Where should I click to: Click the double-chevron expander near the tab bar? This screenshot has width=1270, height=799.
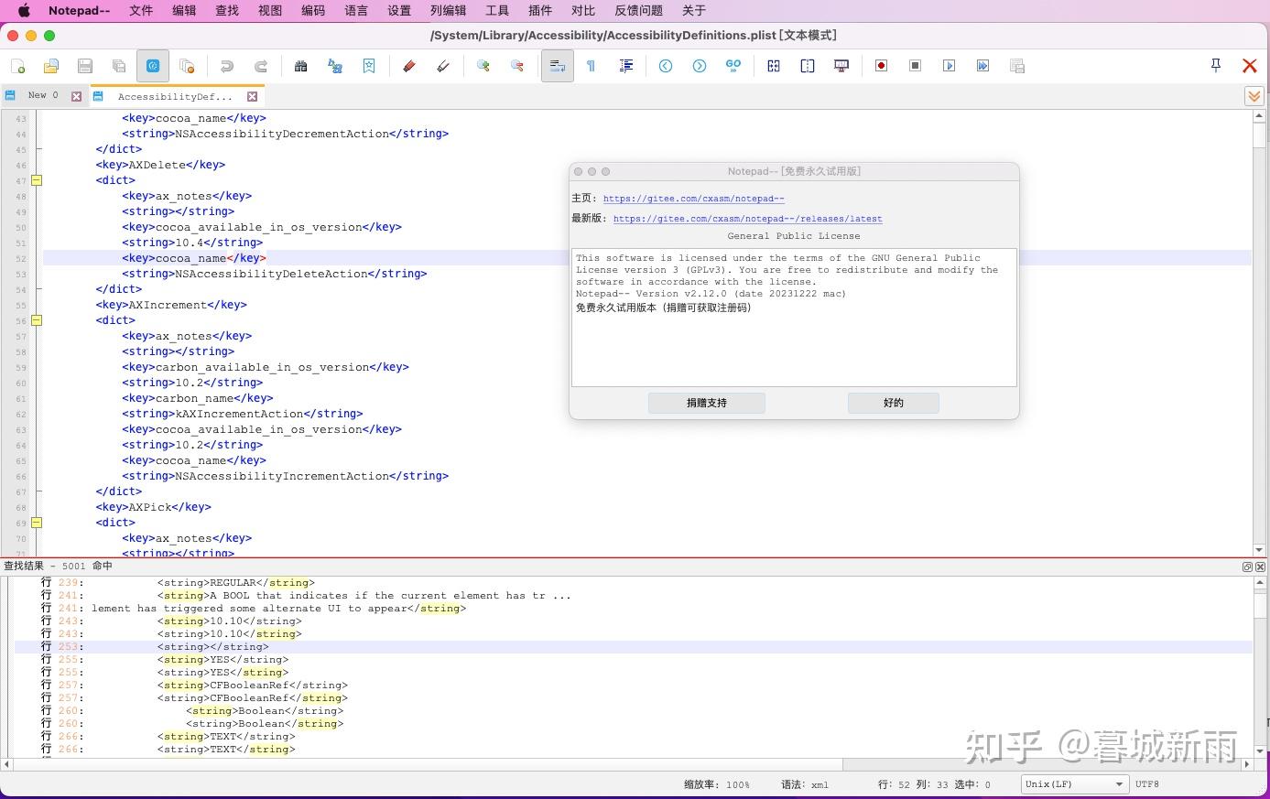point(1254,95)
